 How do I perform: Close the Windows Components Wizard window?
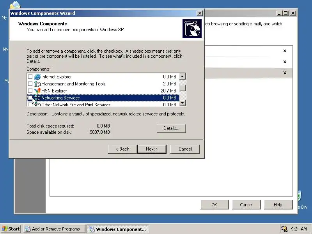pos(200,13)
